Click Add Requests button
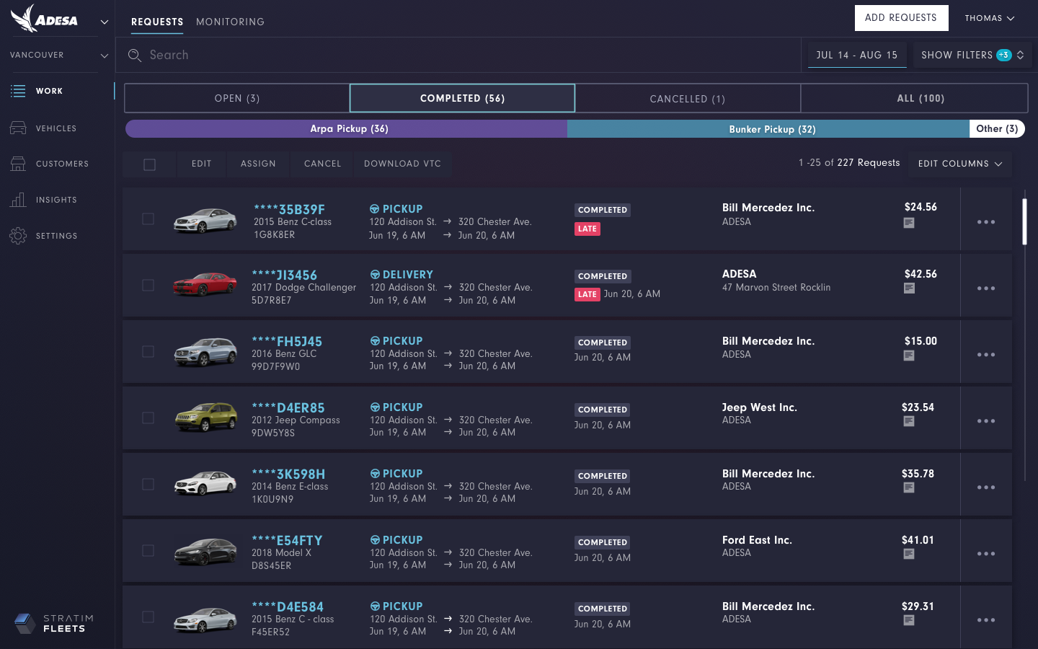1038x649 pixels. point(901,18)
